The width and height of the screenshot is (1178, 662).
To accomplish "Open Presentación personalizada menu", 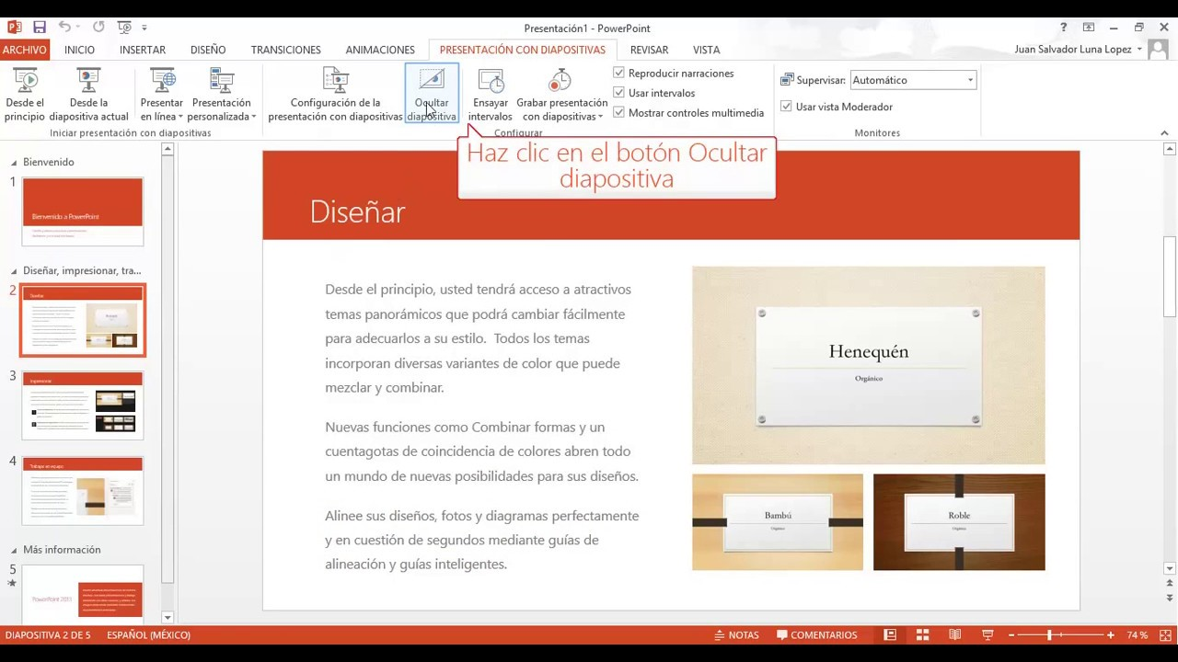I will coord(222,95).
